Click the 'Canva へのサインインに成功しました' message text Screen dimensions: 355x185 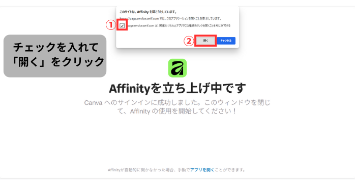click(x=177, y=107)
